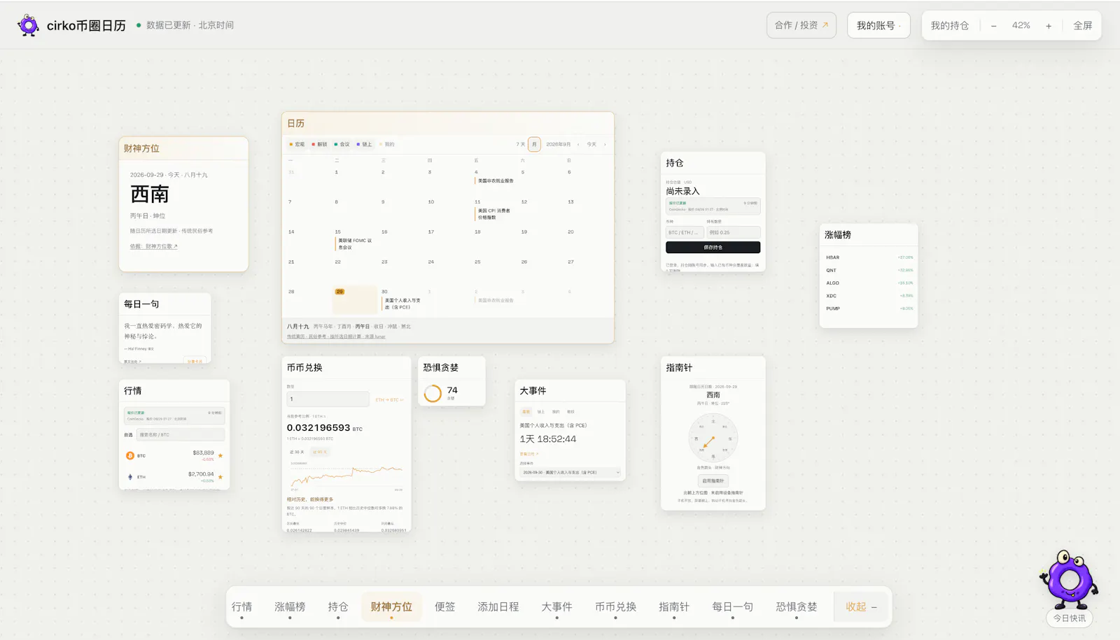Click the 搜索名称 / BTC search field
Viewport: 1120px width, 640px height.
pos(181,434)
